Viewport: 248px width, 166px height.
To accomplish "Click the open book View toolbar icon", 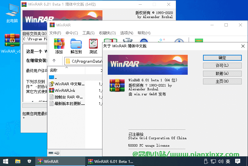I will point(111,40).
